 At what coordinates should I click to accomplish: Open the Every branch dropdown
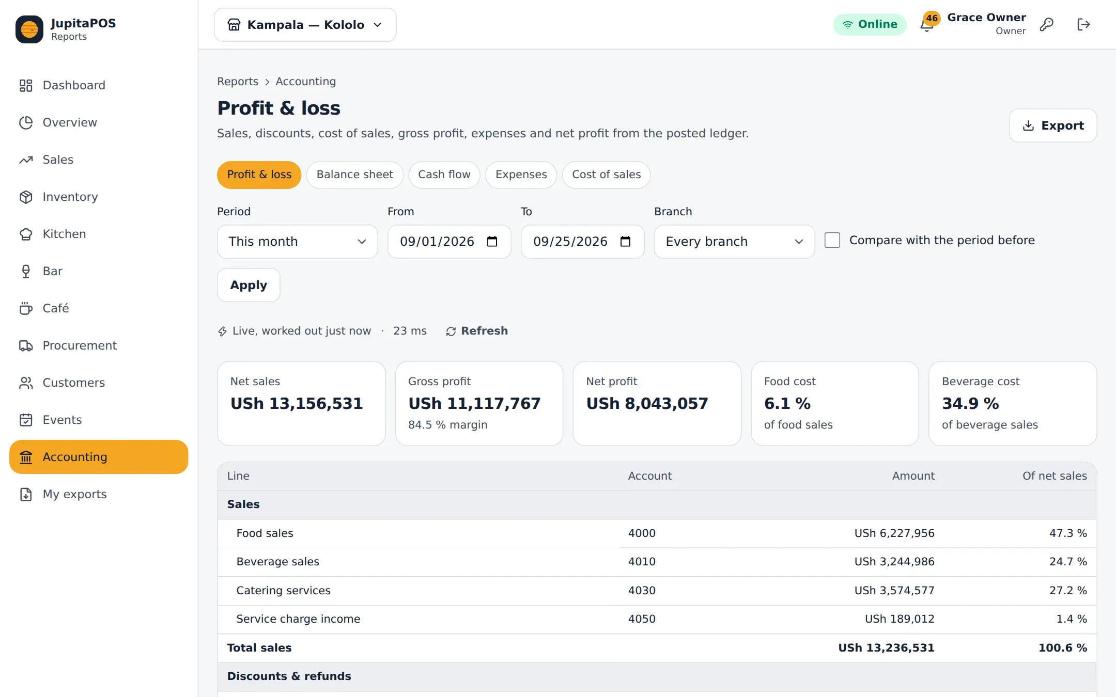tap(734, 242)
